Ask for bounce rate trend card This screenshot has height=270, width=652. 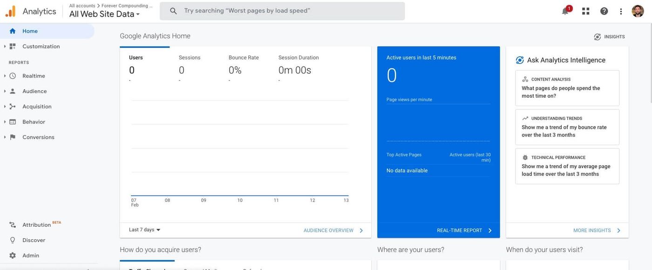point(567,128)
